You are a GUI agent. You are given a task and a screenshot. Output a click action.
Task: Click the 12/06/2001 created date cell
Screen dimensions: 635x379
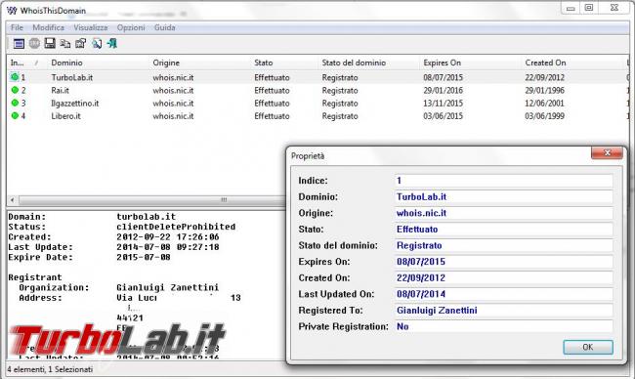click(545, 104)
